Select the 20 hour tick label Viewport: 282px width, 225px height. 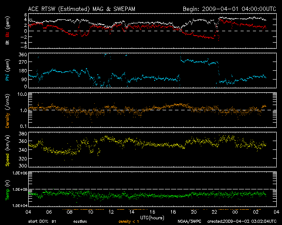(x=194, y=212)
